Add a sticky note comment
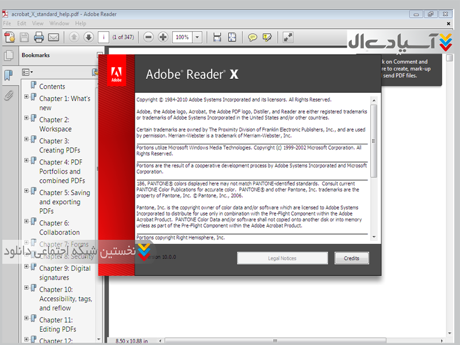Screen dimensions: 460x345 coord(252,37)
